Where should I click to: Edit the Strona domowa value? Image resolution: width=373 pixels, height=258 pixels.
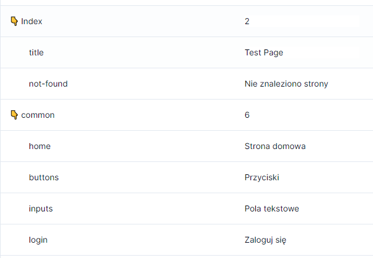(275, 146)
